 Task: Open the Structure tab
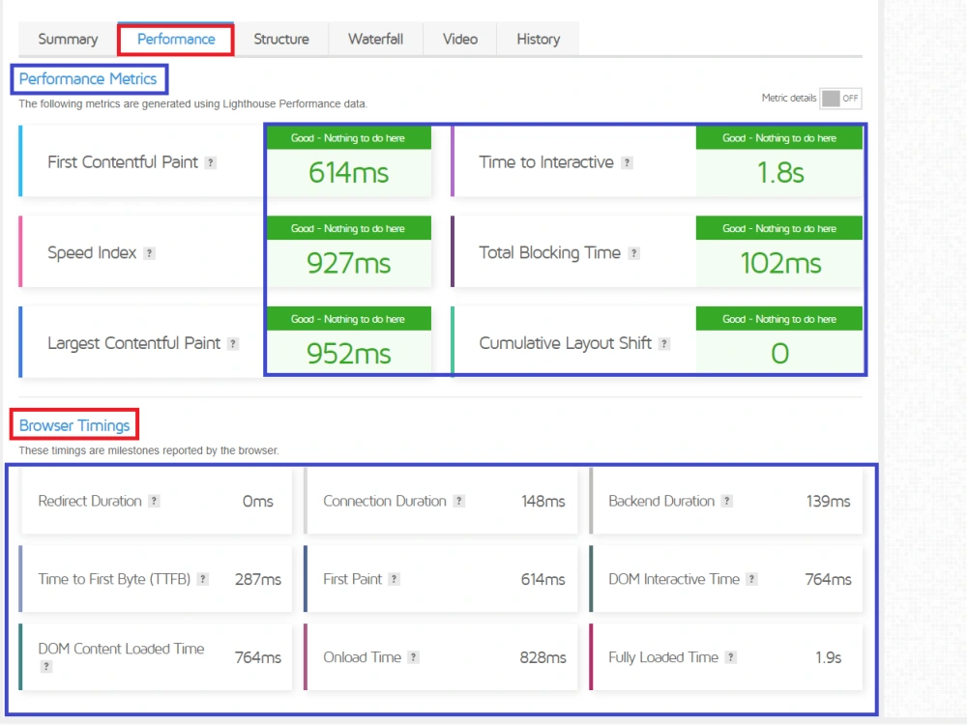pyautogui.click(x=281, y=39)
